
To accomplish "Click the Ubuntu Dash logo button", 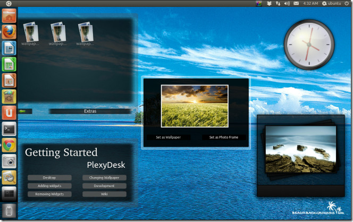I will pos(9,3).
